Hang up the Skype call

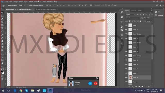coord(96,83)
